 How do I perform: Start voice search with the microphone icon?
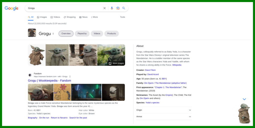[112, 8]
